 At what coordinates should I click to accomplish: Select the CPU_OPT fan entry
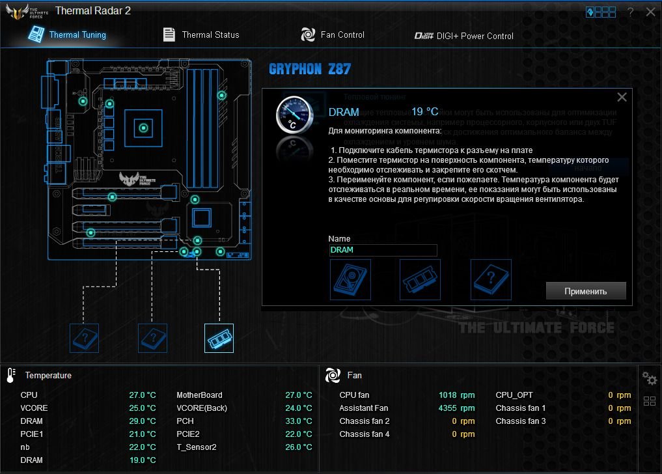[x=563, y=395]
